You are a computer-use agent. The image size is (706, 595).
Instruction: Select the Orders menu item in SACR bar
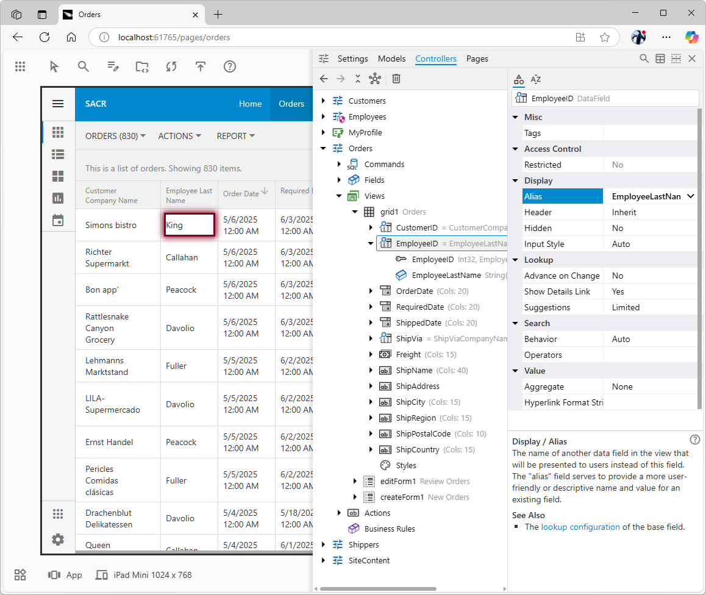coord(291,104)
